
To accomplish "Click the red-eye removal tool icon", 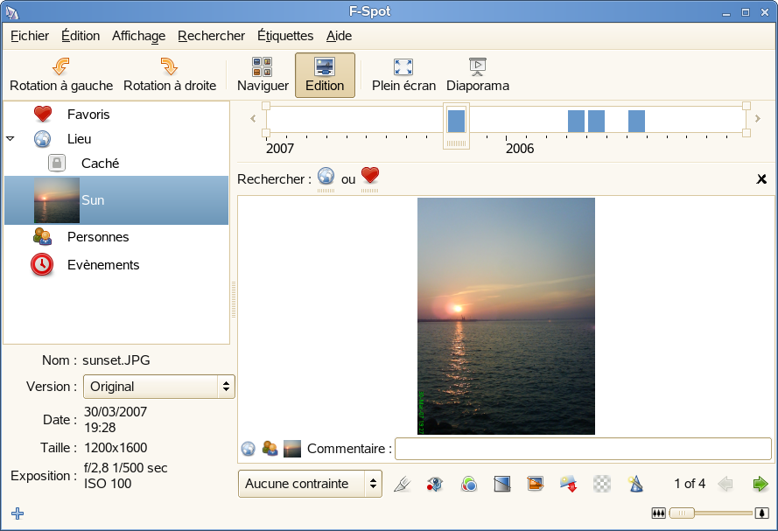I will click(435, 484).
